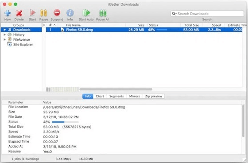Click the Status progress bar in Info panel
Image resolution: width=248 pixels, height=163 pixels.
(65, 122)
